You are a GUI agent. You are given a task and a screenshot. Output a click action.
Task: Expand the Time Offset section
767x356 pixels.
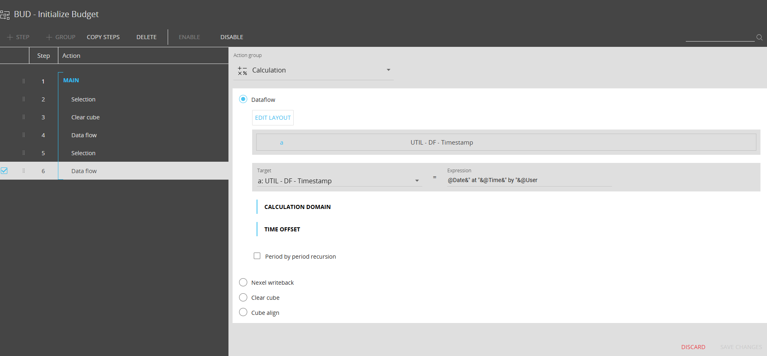point(282,229)
